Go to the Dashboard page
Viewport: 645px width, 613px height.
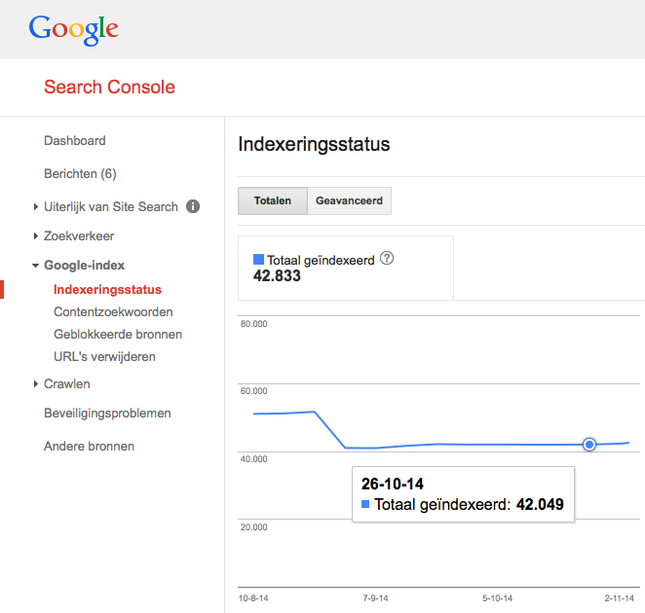(75, 141)
